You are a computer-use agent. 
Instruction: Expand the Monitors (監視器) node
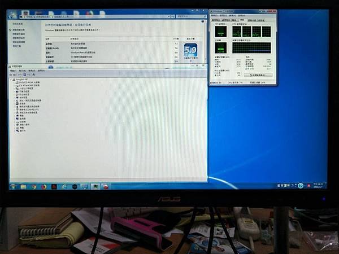pos(14,119)
